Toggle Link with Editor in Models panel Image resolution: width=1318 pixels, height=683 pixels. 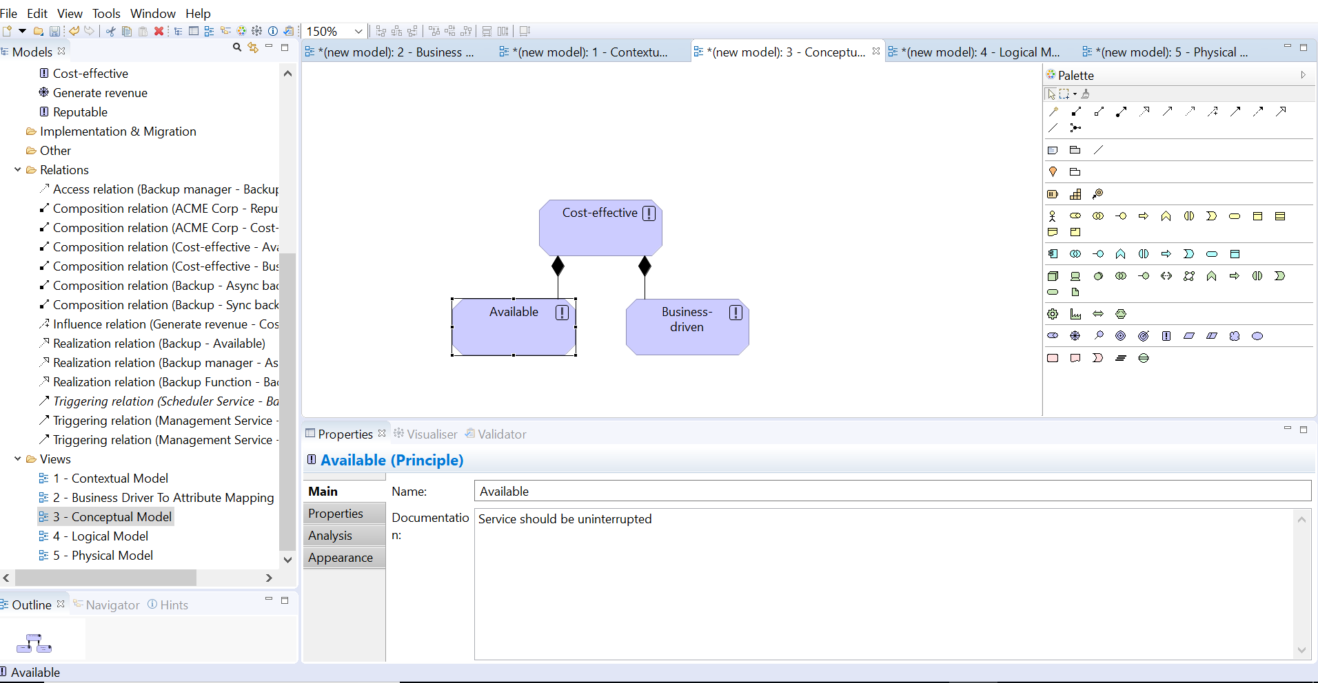click(x=253, y=48)
